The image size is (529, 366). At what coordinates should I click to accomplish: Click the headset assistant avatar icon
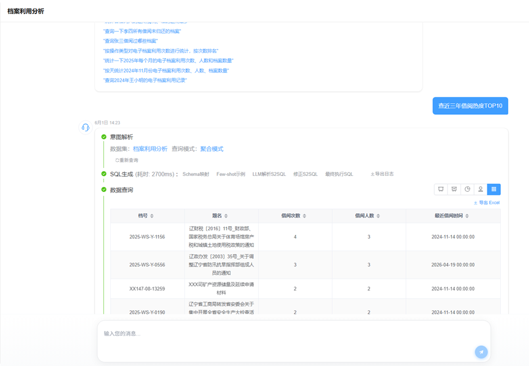pos(86,127)
